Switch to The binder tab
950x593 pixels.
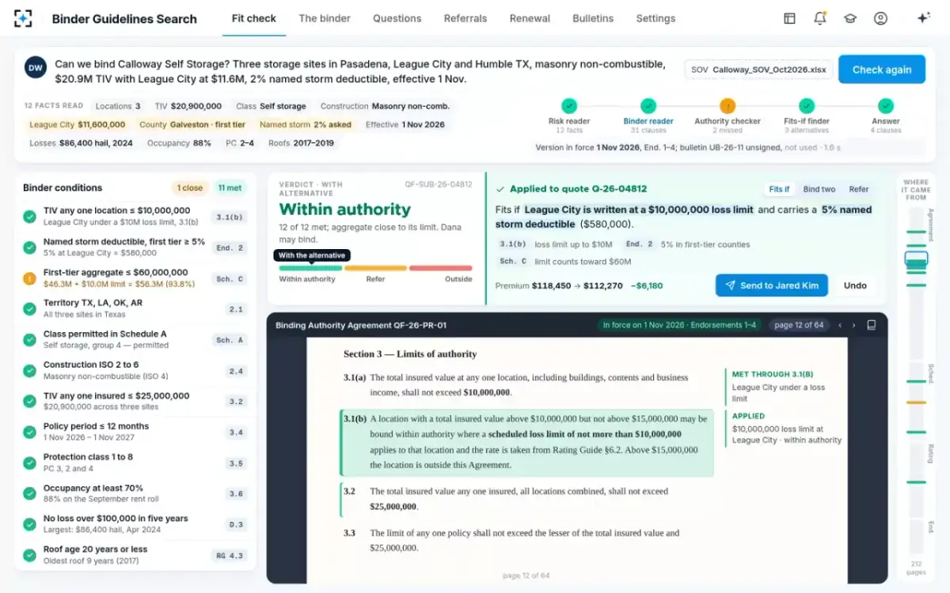[325, 18]
